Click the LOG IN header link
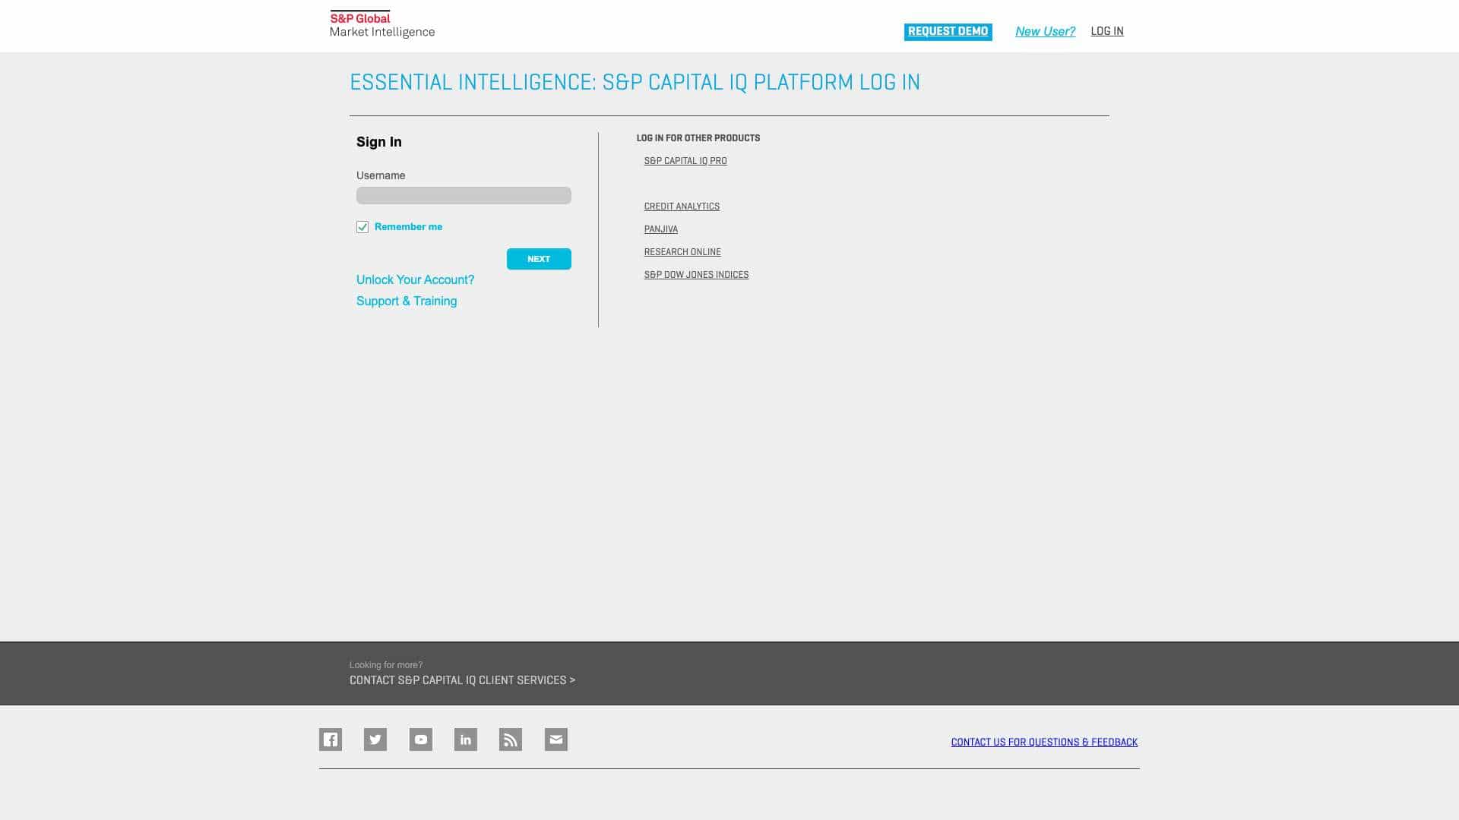The image size is (1459, 820). (x=1107, y=31)
